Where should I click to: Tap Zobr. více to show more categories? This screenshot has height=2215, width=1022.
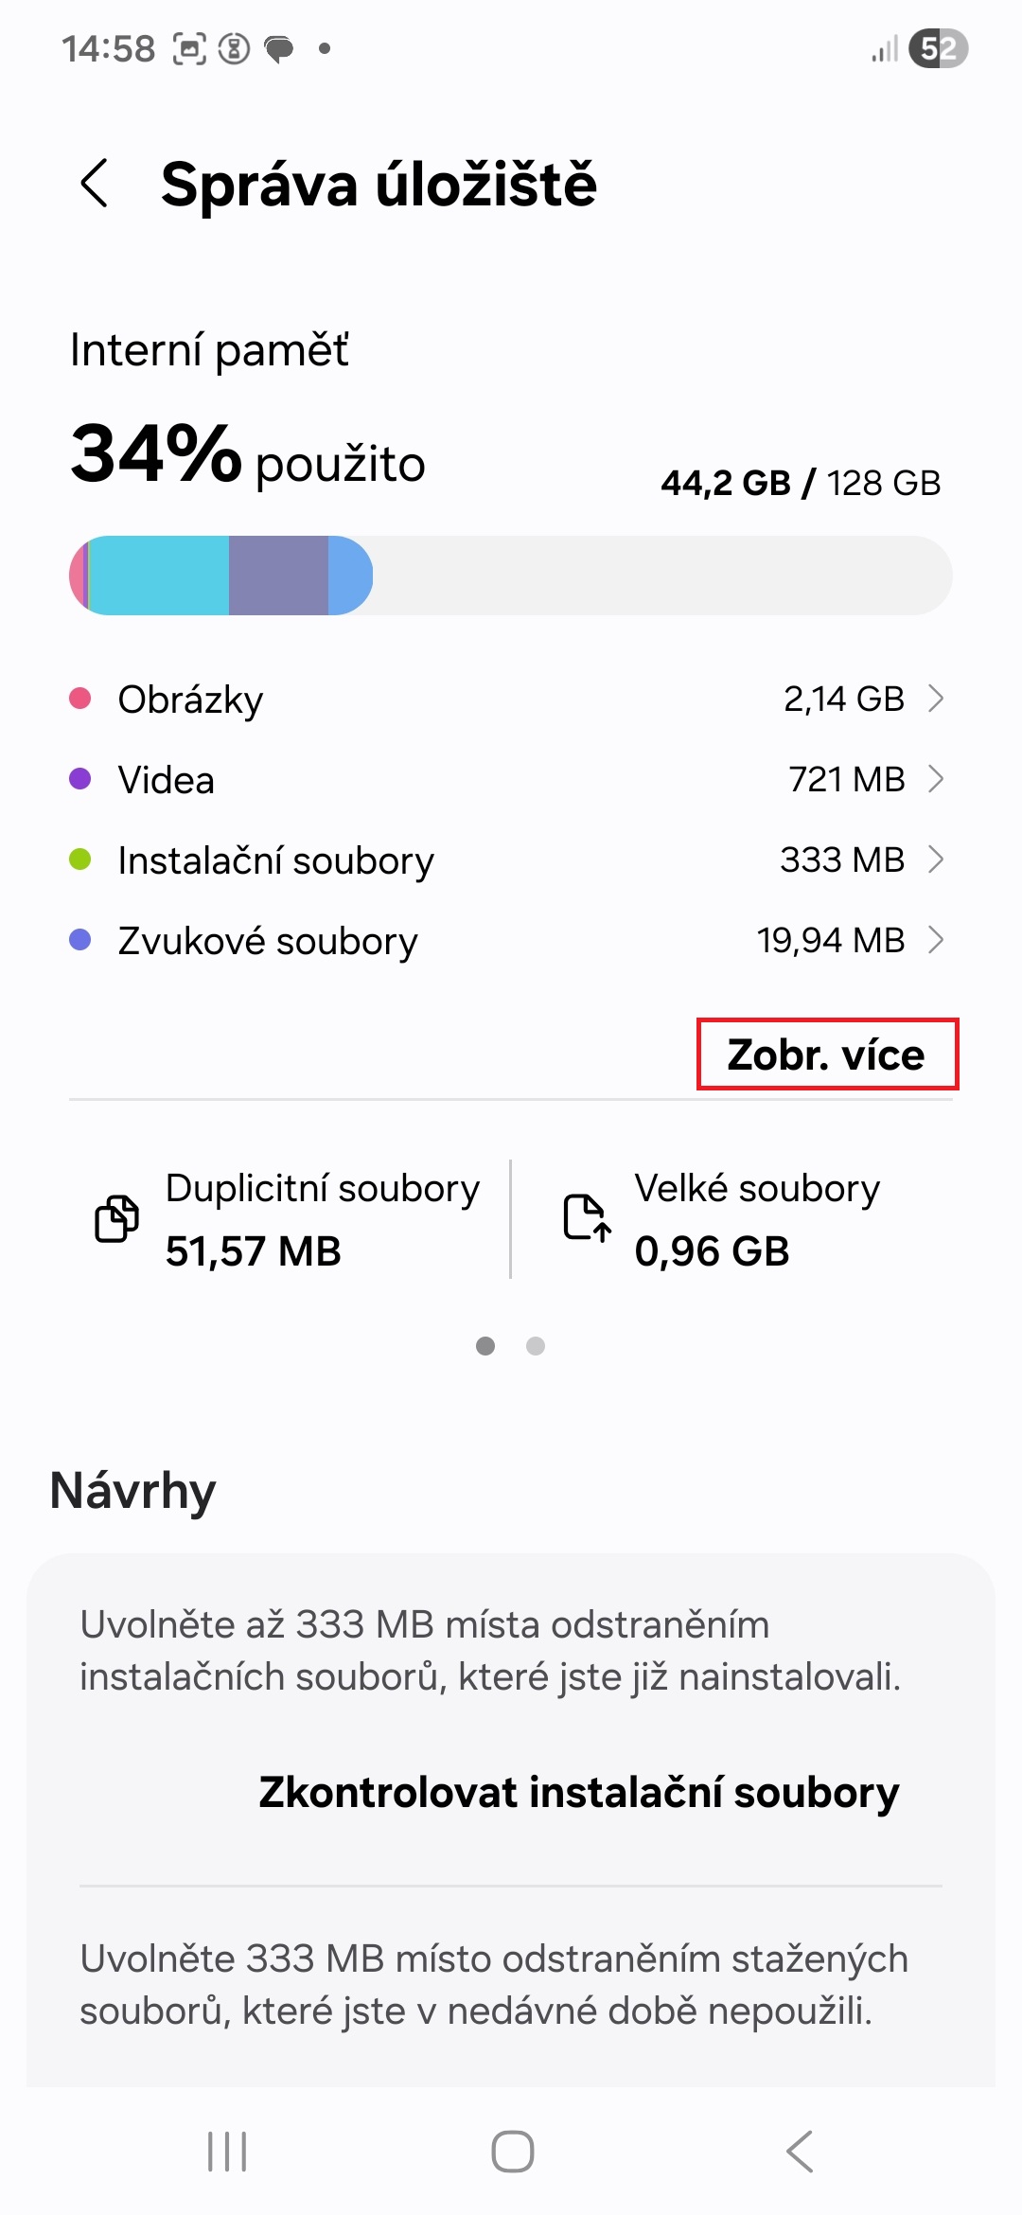click(826, 1055)
